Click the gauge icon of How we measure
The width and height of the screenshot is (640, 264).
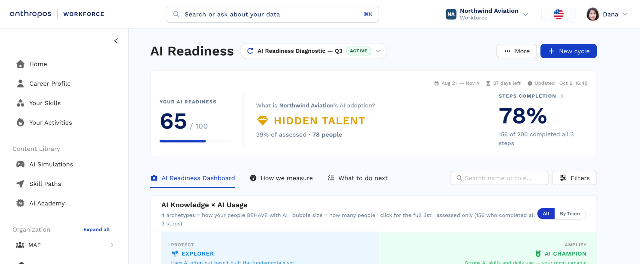point(253,178)
